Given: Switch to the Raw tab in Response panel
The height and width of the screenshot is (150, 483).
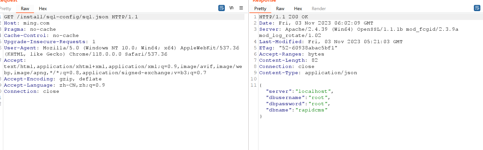Looking at the screenshot, I should [x=280, y=9].
